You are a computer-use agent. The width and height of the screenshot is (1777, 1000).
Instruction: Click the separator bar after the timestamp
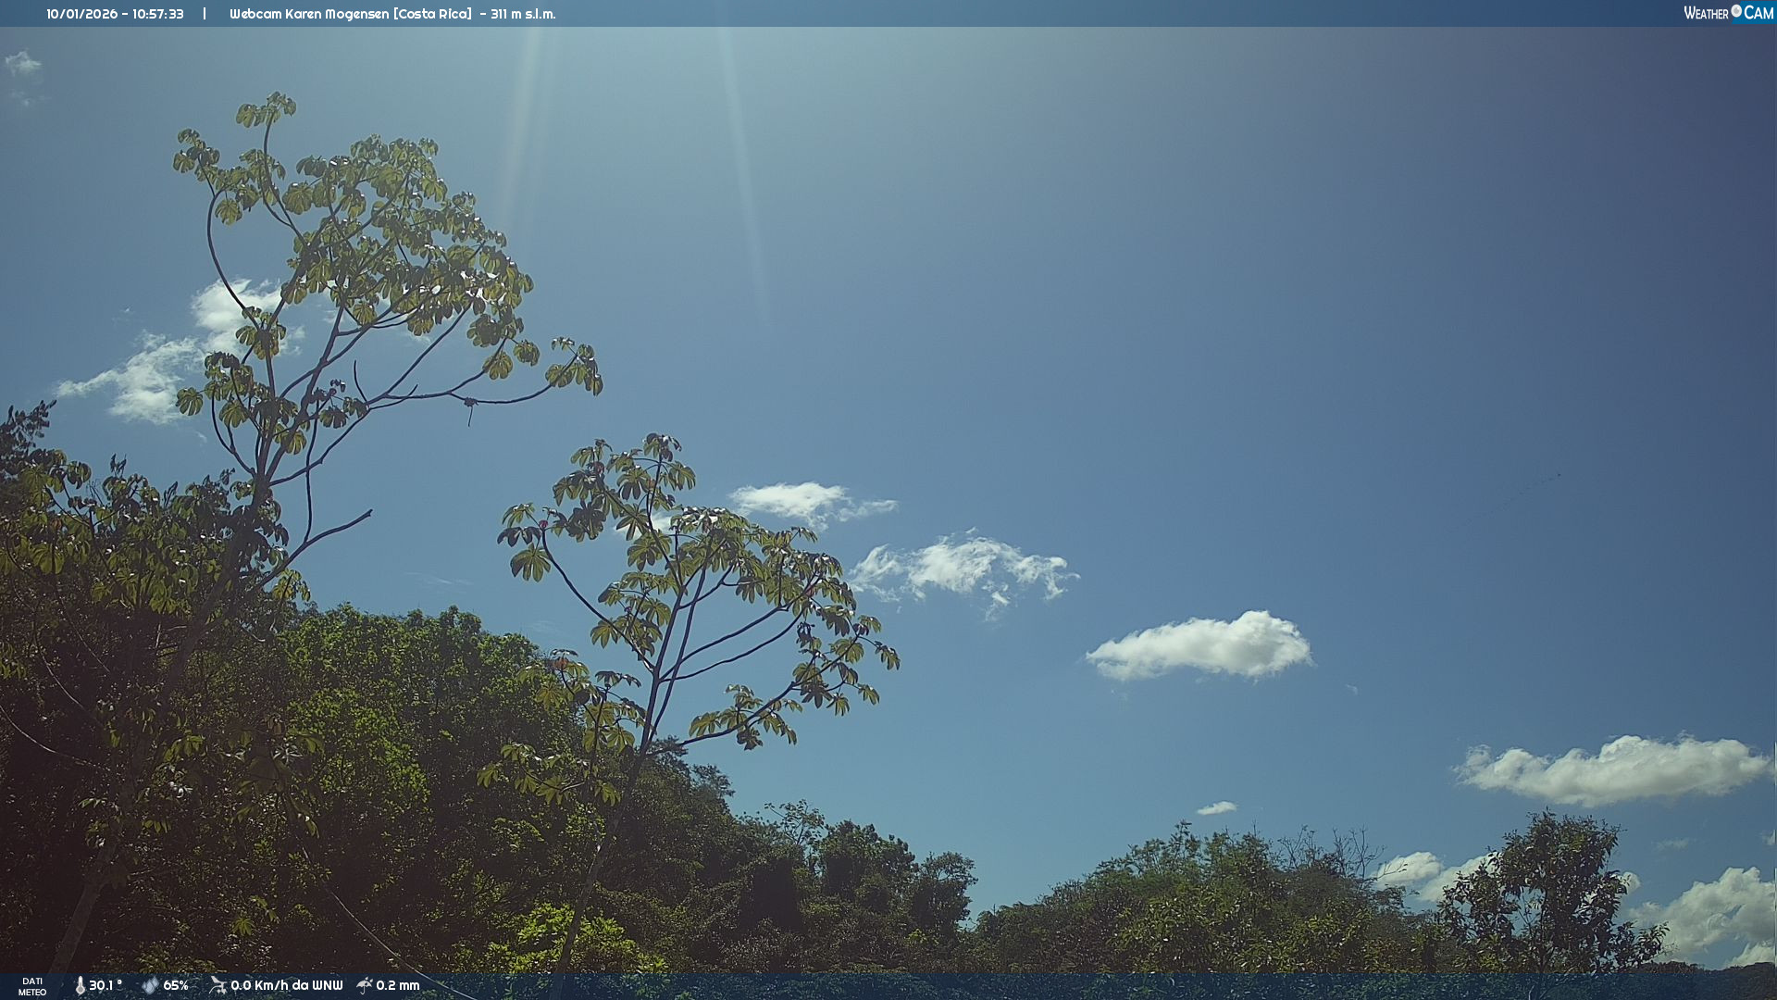click(x=205, y=14)
